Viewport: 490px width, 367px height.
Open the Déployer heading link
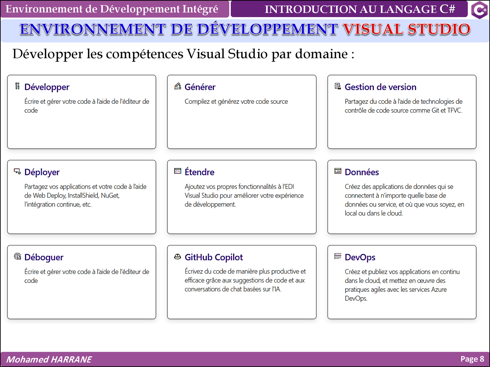tap(42, 172)
